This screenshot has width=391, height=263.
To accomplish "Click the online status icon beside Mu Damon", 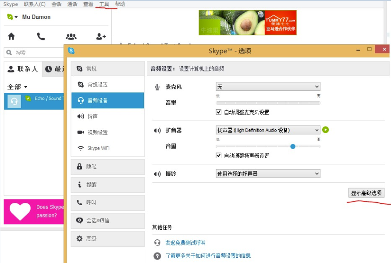I will pyautogui.click(x=10, y=17).
